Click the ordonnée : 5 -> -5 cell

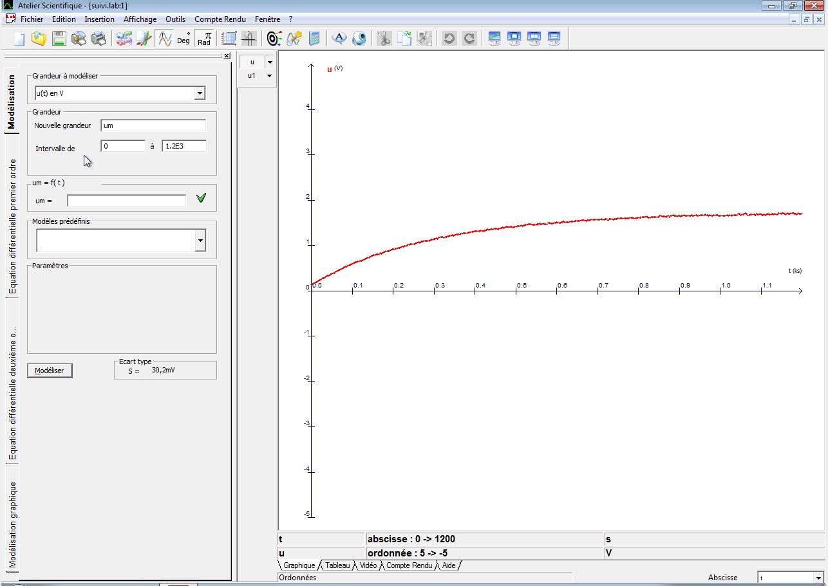(484, 553)
